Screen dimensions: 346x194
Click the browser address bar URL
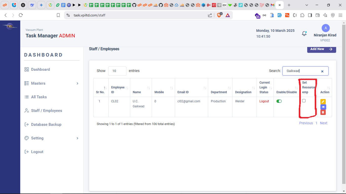(x=89, y=15)
